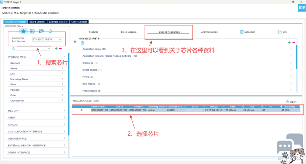Close the Frequency column with its X
Screen dimensions: 306x164
[299, 107]
